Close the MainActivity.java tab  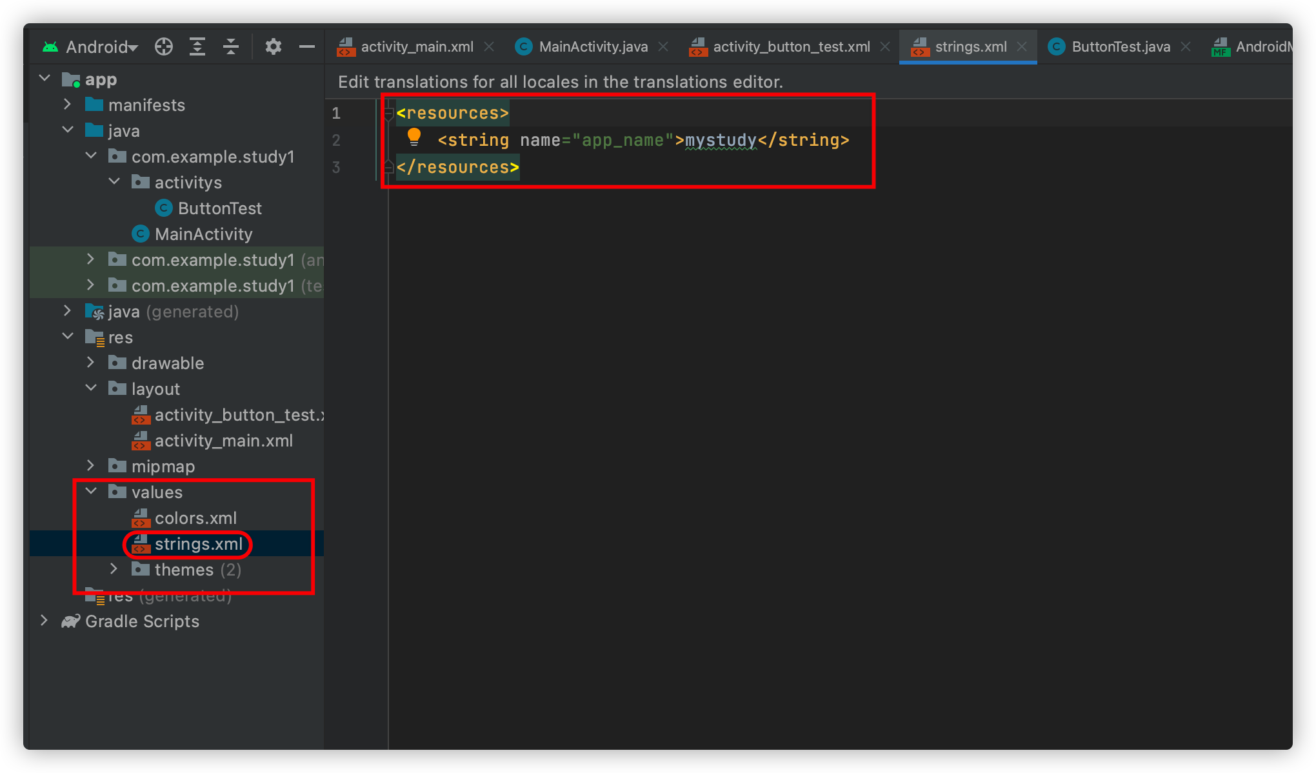[x=663, y=46]
